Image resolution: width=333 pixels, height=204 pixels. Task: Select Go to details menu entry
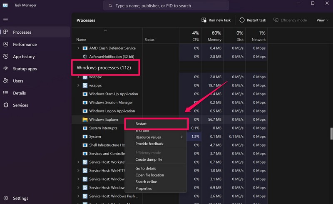146,168
